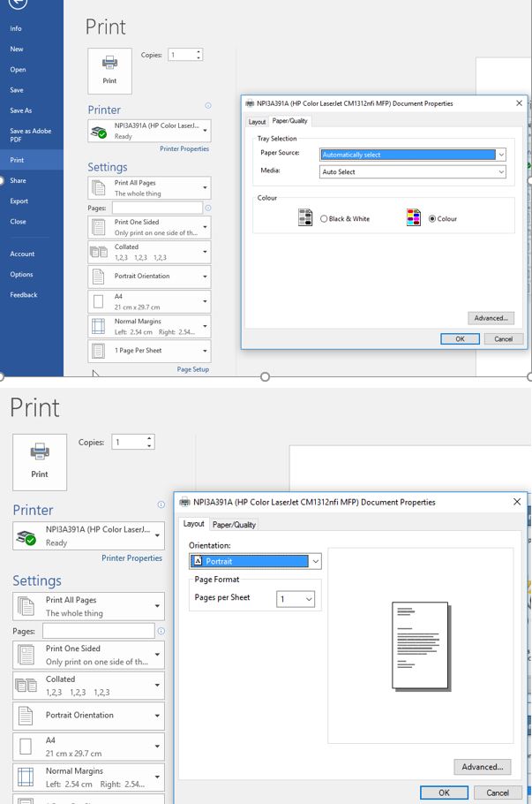Viewport: 532px width, 804px height.
Task: Select Export in the backstage sidebar
Action: pos(19,201)
